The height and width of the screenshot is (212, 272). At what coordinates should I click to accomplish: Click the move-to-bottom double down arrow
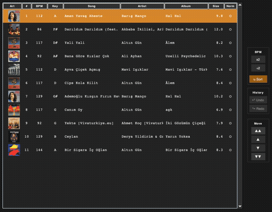[x=258, y=156]
